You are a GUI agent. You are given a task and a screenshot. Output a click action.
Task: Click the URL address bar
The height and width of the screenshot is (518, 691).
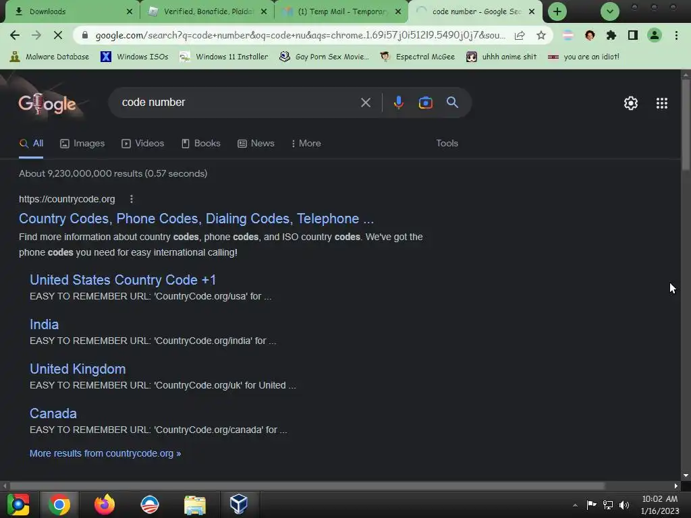pos(300,35)
